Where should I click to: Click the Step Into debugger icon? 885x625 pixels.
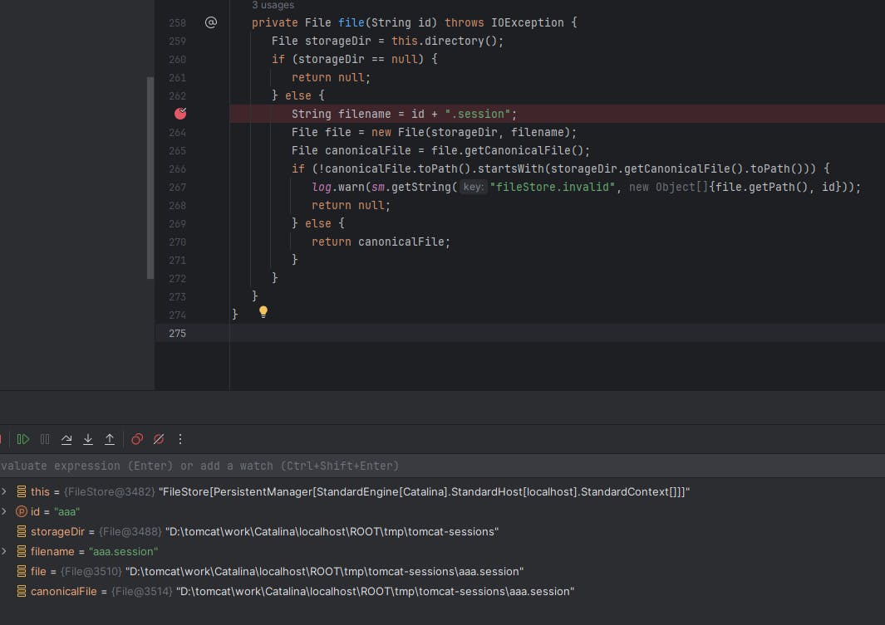pos(88,439)
